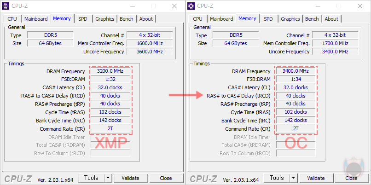Click the Tools button in the left window
The image size is (371, 185).
click(91, 178)
